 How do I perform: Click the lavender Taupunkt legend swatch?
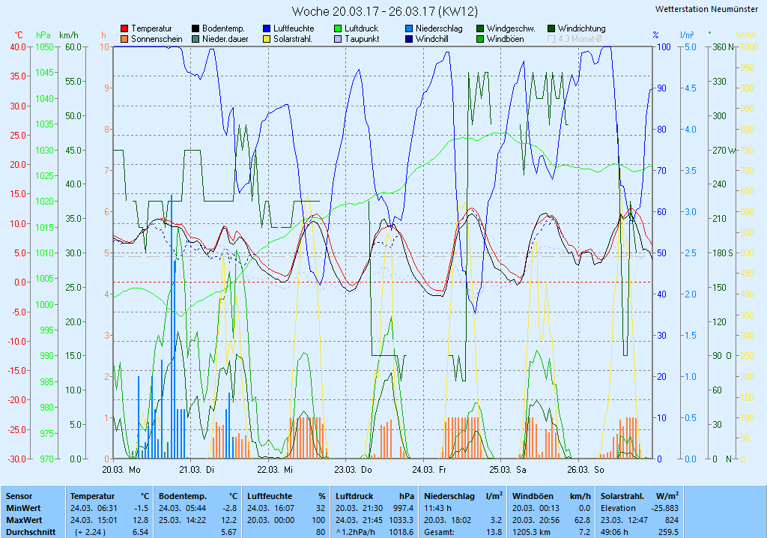[338, 39]
